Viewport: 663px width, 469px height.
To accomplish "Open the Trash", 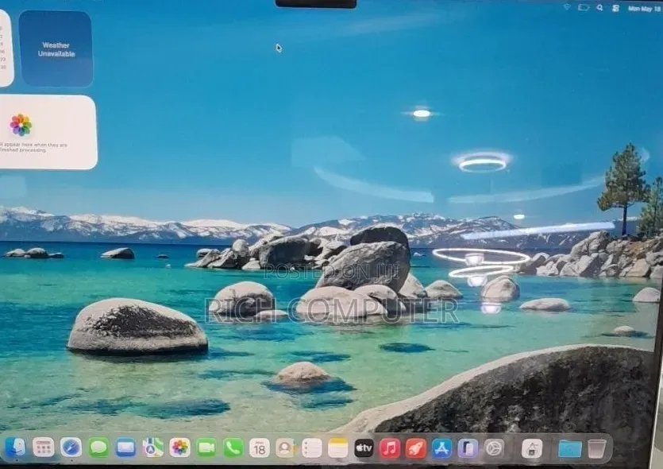I will coord(596,448).
